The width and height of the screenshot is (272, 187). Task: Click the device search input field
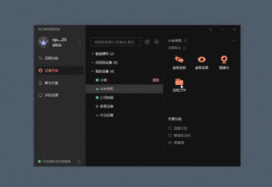coord(116,42)
